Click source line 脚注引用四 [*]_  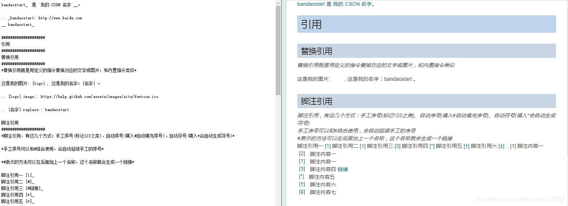18,195
